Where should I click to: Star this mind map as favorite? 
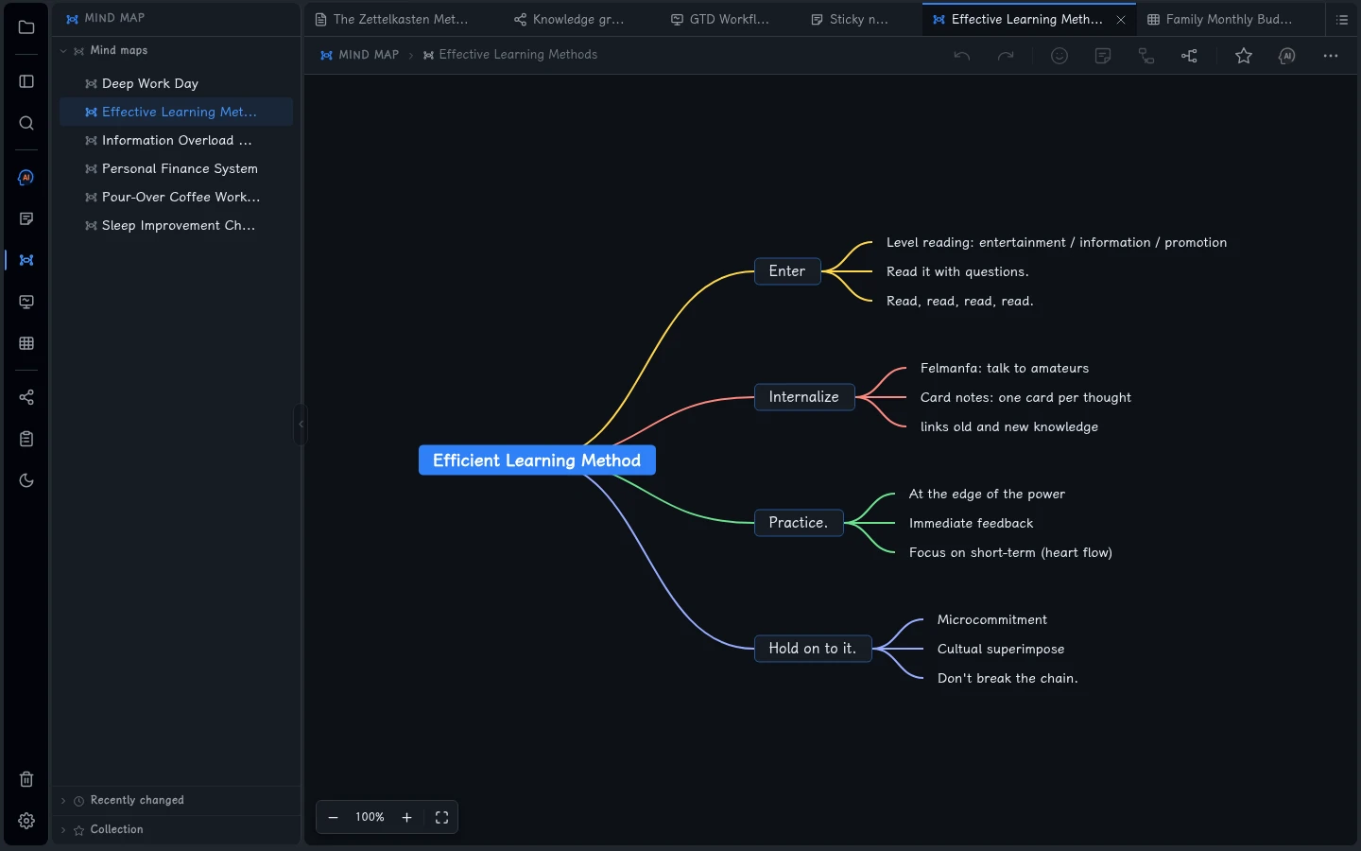[1244, 56]
